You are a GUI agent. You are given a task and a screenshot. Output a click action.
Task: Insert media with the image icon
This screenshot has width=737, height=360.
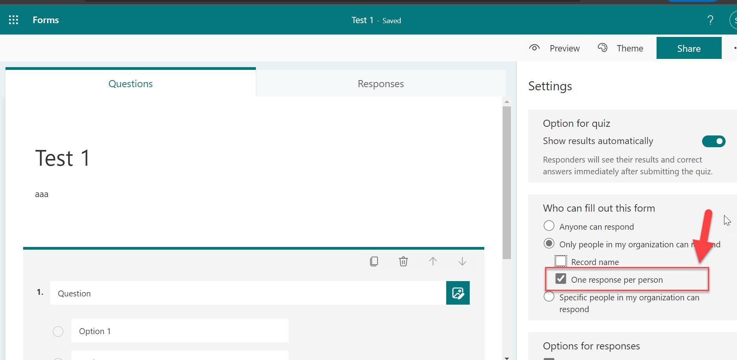(x=458, y=293)
